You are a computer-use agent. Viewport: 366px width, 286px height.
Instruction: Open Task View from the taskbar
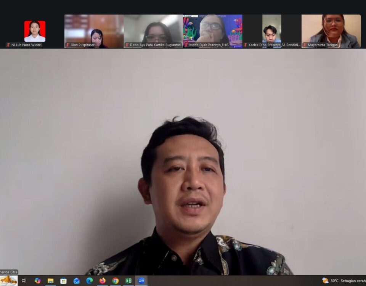click(24, 281)
